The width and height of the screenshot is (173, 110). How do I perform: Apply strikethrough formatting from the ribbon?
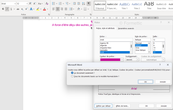[x=18, y=9]
